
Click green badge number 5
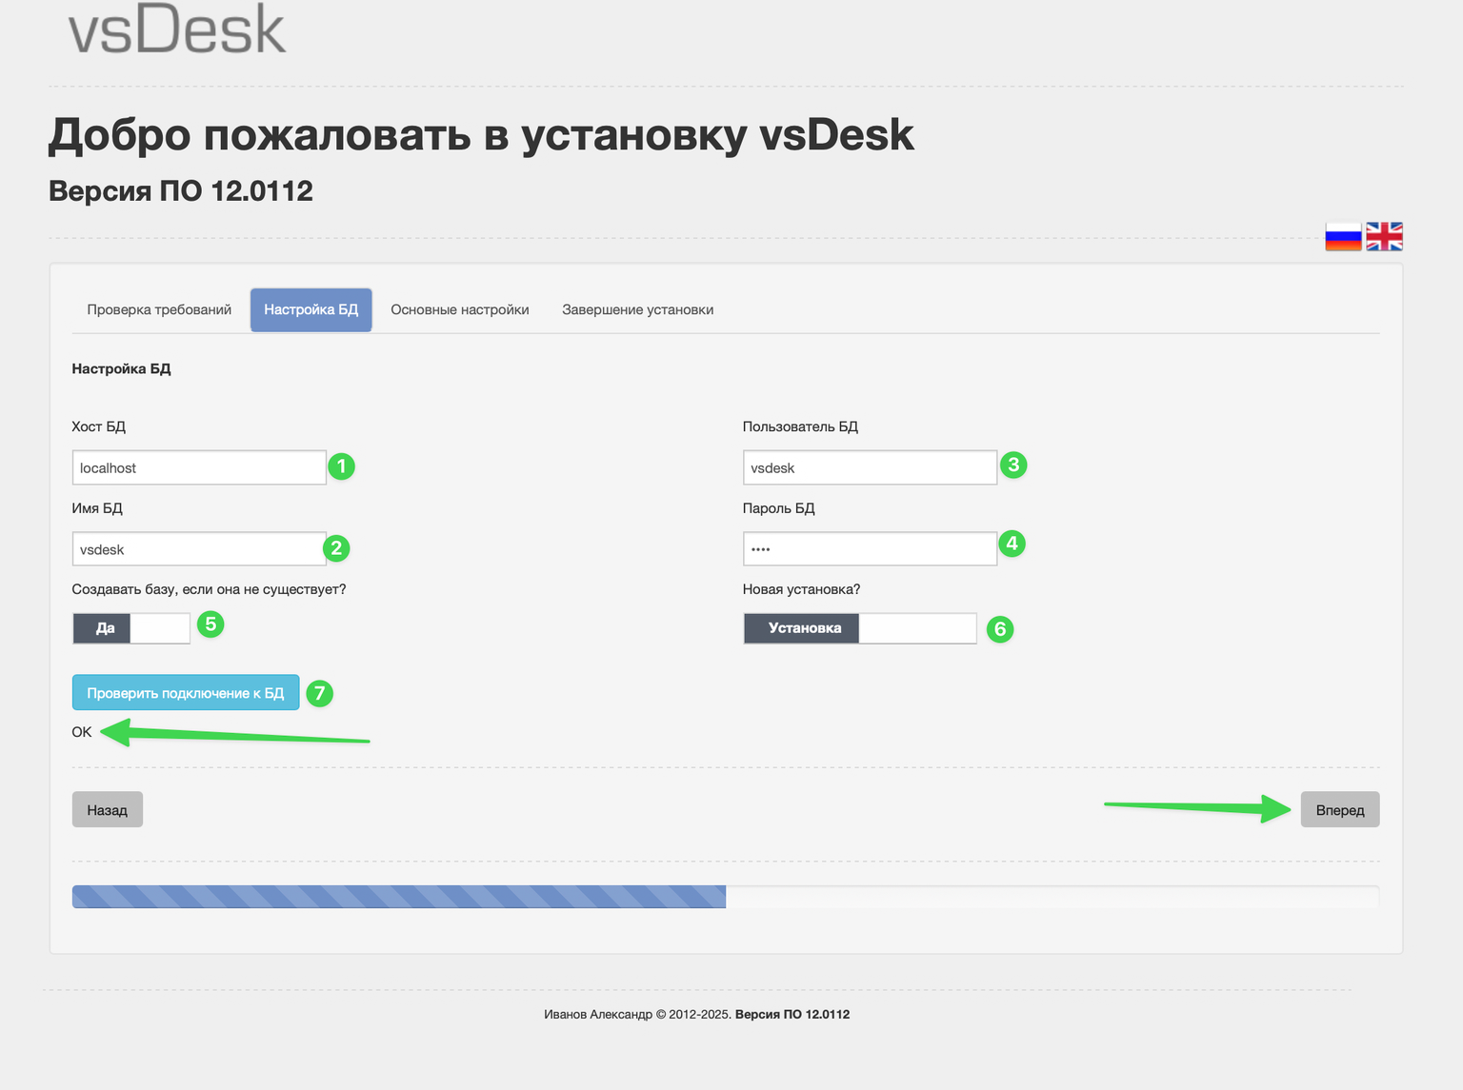pyautogui.click(x=210, y=624)
